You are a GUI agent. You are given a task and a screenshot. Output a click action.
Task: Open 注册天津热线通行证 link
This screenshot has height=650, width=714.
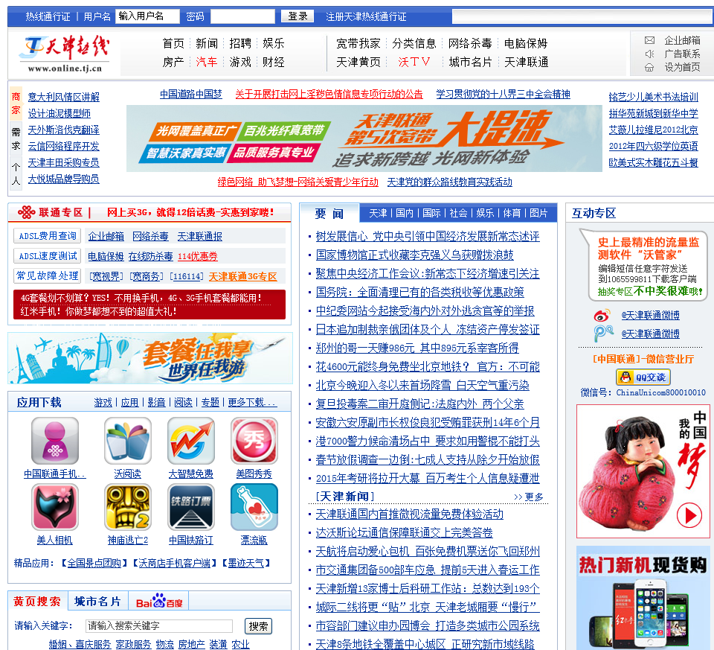point(366,17)
